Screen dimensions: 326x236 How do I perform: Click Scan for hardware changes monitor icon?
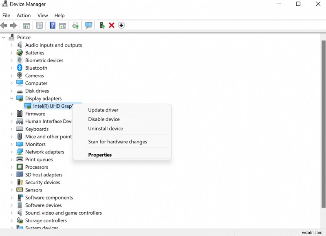click(x=89, y=25)
